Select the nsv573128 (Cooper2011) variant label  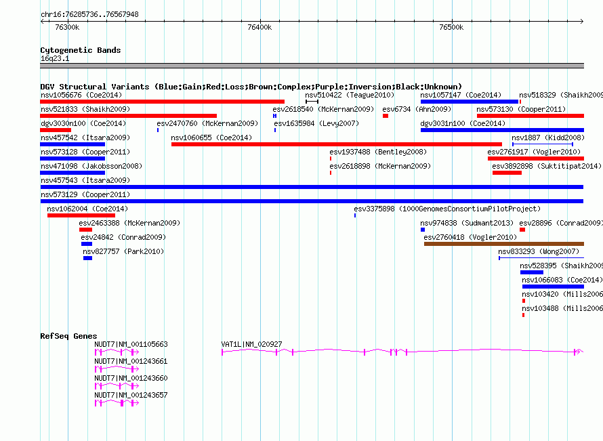click(x=85, y=152)
